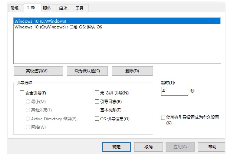This screenshot has width=233, height=158.
Task: Click the 超时 seconds input field
Action: (174, 91)
